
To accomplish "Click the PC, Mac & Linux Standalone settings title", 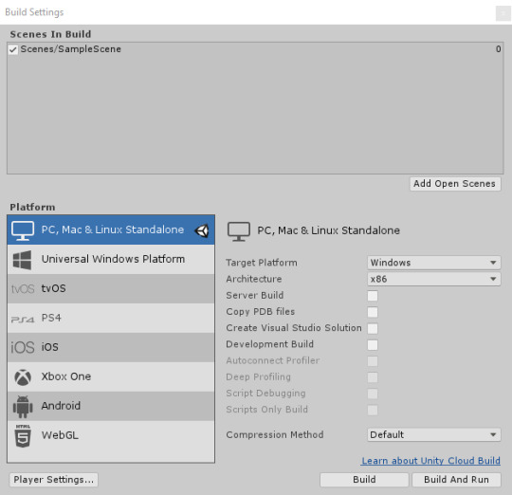I will pos(328,230).
